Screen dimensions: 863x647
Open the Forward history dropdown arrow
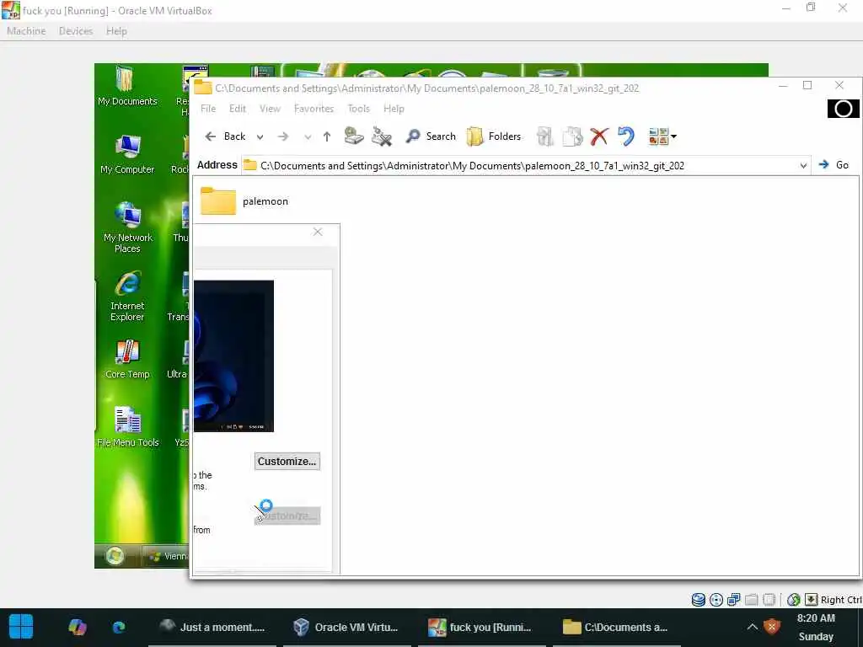[308, 137]
